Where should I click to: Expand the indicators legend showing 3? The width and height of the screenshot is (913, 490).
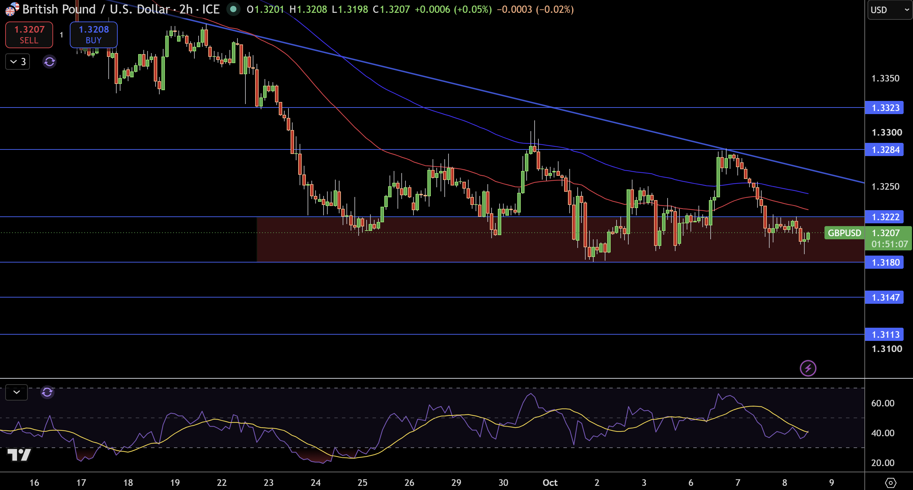tap(18, 62)
